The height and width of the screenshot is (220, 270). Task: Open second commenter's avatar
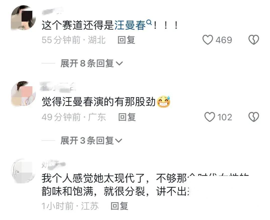tap(23, 93)
